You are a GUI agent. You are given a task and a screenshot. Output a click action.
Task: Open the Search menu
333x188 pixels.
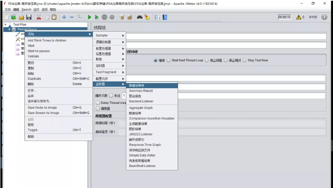[x=26, y=9]
